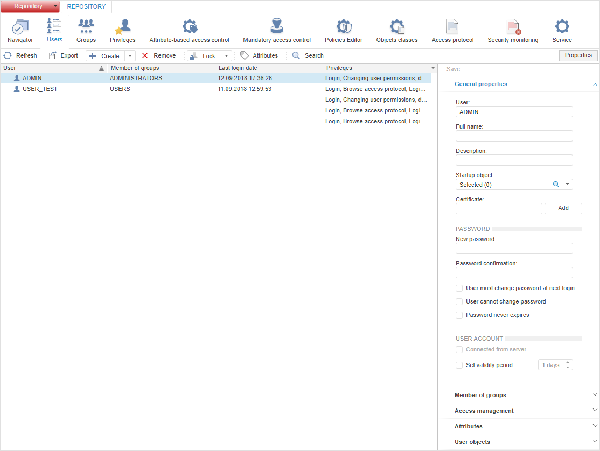The width and height of the screenshot is (600, 451).
Task: Open the Groups section icon
Action: click(86, 27)
